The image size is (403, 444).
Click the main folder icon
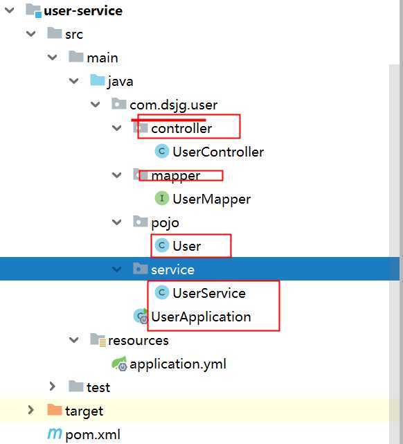[x=76, y=57]
